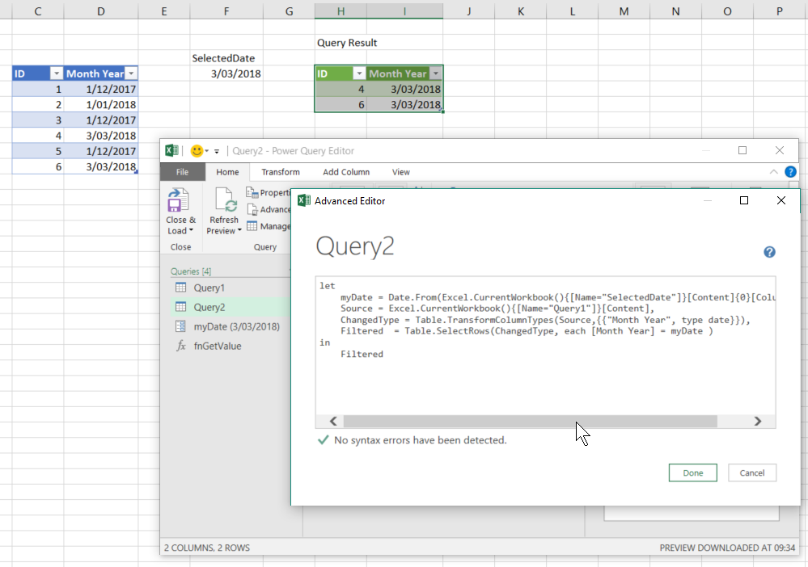Image resolution: width=808 pixels, height=567 pixels.
Task: Click PREVIEW DOWNLOADED AT 09:34 status
Action: coord(727,548)
